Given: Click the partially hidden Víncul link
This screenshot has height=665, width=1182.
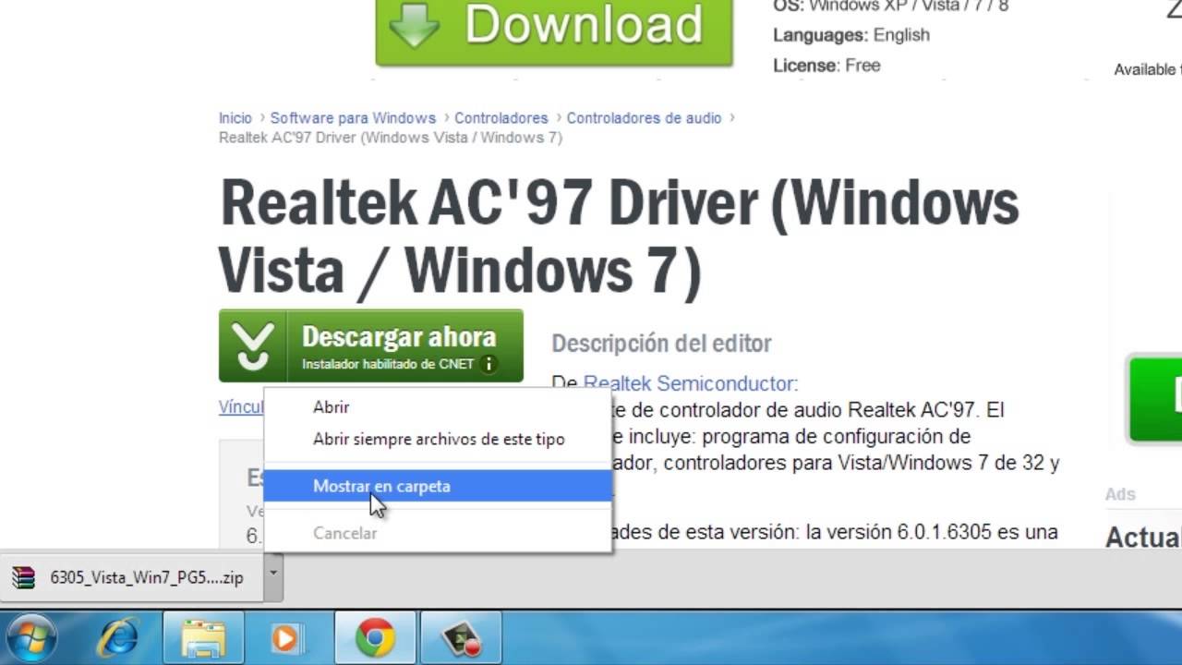Looking at the screenshot, I should (241, 406).
